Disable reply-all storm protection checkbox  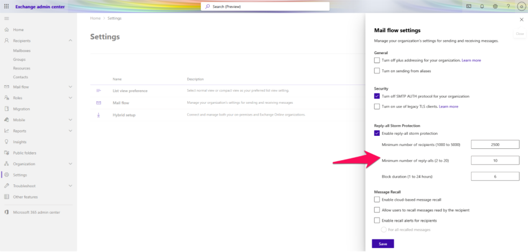pyautogui.click(x=377, y=133)
